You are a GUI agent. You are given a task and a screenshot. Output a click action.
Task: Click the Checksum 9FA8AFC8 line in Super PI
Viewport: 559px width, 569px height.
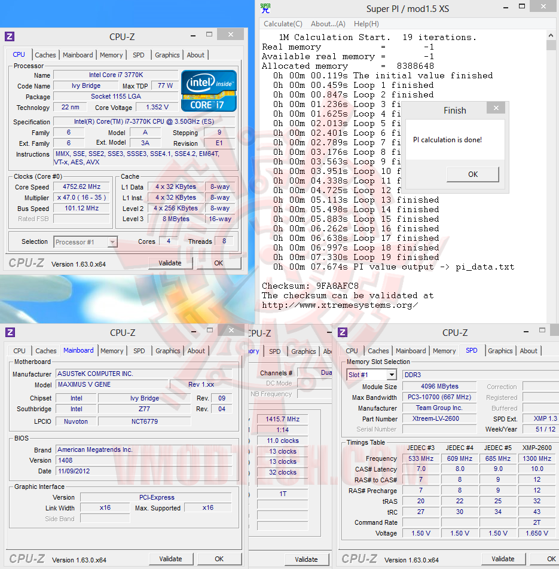[310, 286]
